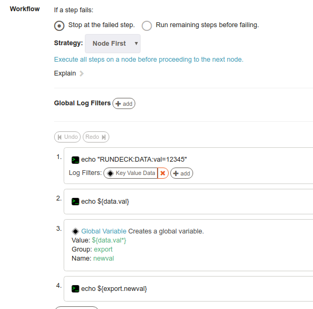Click the Key Value Data filter diamond icon
Image resolution: width=313 pixels, height=309 pixels.
tap(110, 173)
